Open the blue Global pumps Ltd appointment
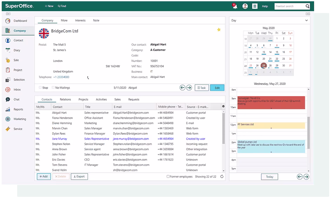Screen dimensions: 332x200 click(x=271, y=146)
